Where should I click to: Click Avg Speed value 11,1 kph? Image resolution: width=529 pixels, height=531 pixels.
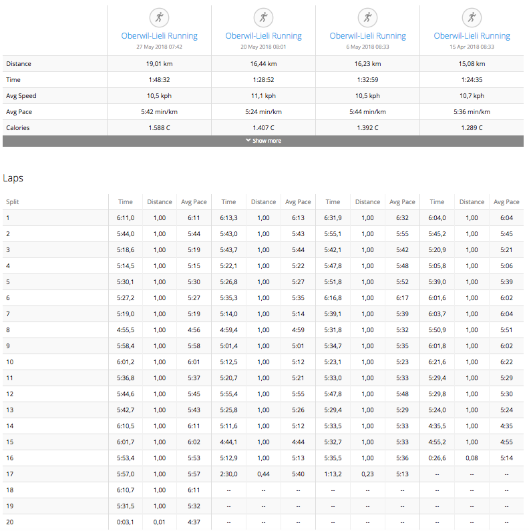(263, 96)
